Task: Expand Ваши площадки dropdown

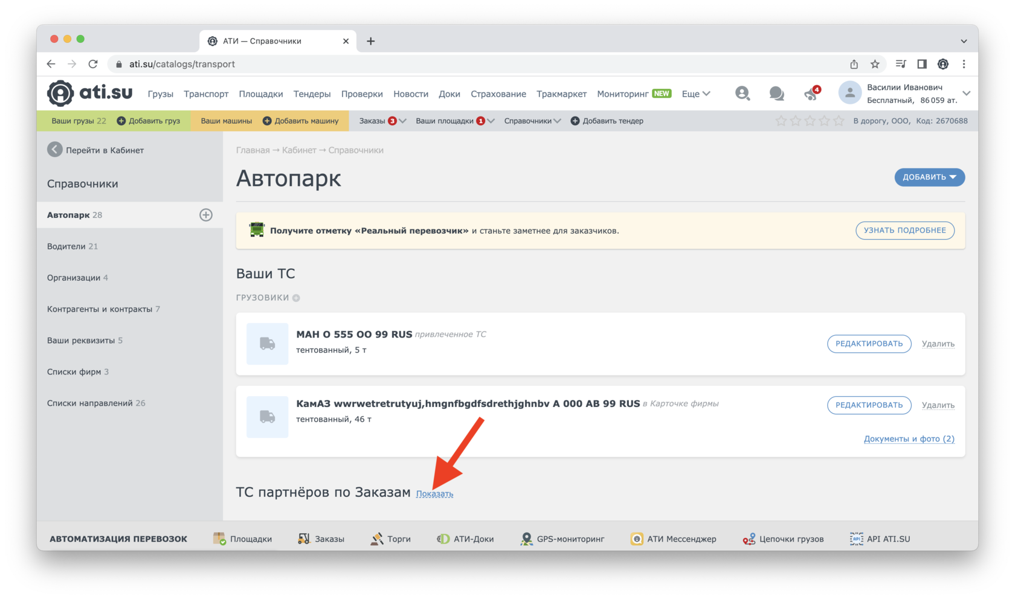Action: click(455, 121)
